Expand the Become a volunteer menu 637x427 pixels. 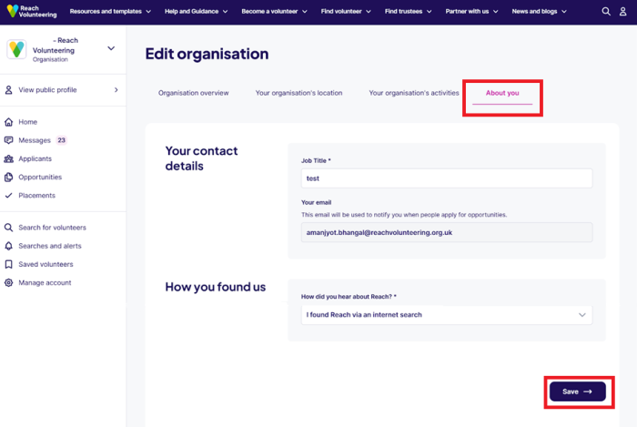point(274,11)
